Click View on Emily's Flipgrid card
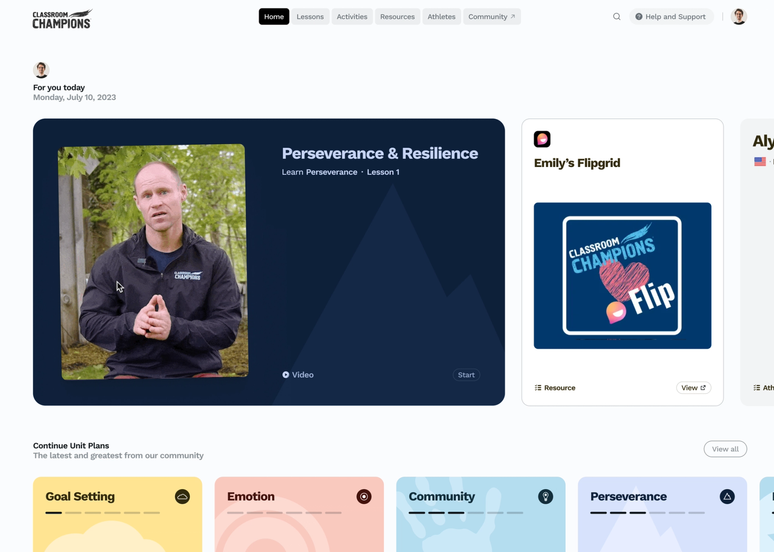774x552 pixels. pos(694,388)
